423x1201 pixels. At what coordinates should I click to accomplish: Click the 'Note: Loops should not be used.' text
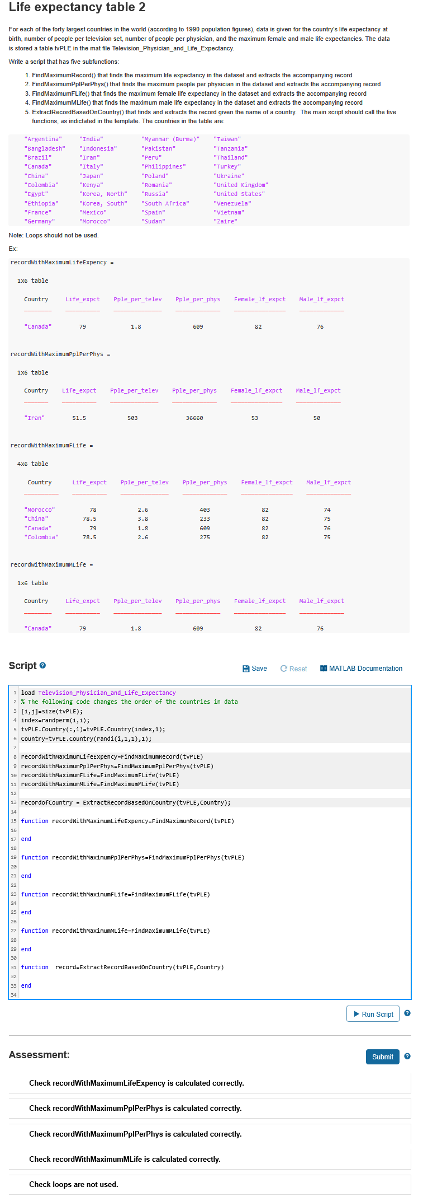[54, 235]
